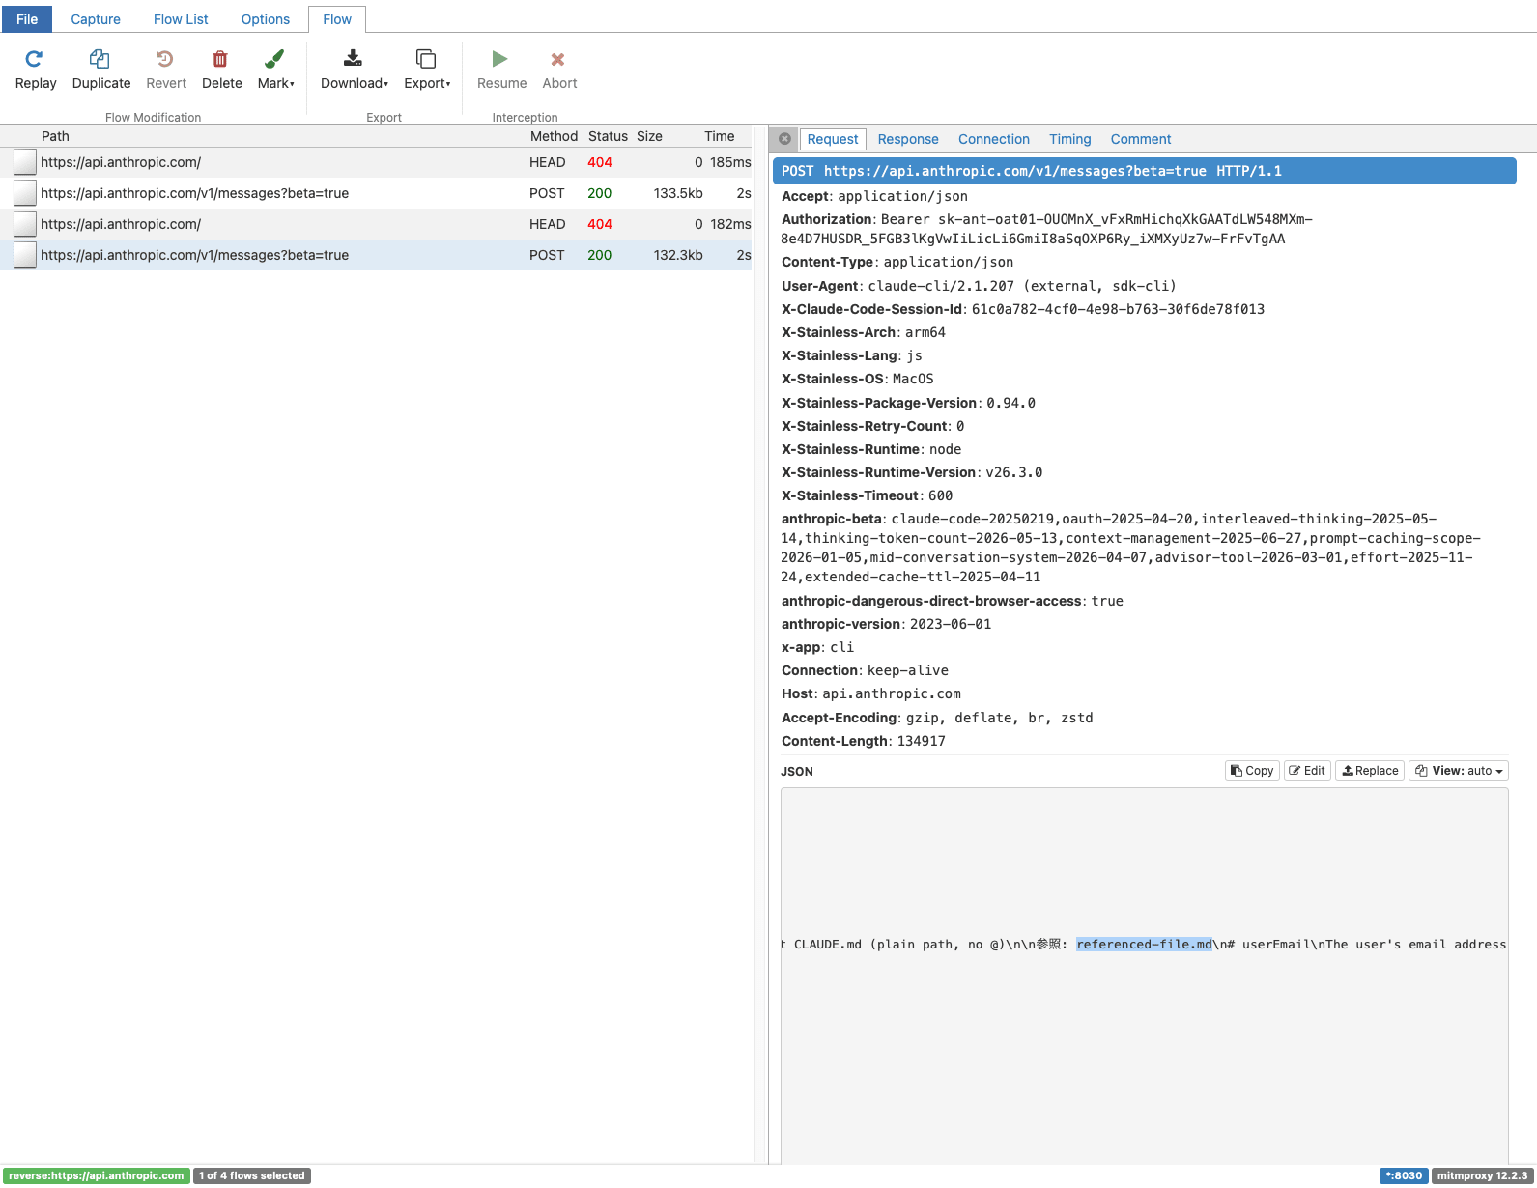1537x1188 pixels.
Task: Click the *:8030 listen port badge
Action: tap(1404, 1175)
